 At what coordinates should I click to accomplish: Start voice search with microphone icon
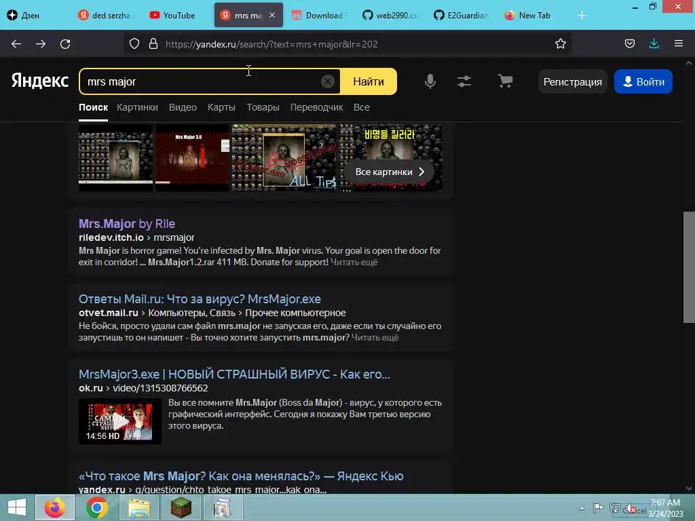point(430,81)
